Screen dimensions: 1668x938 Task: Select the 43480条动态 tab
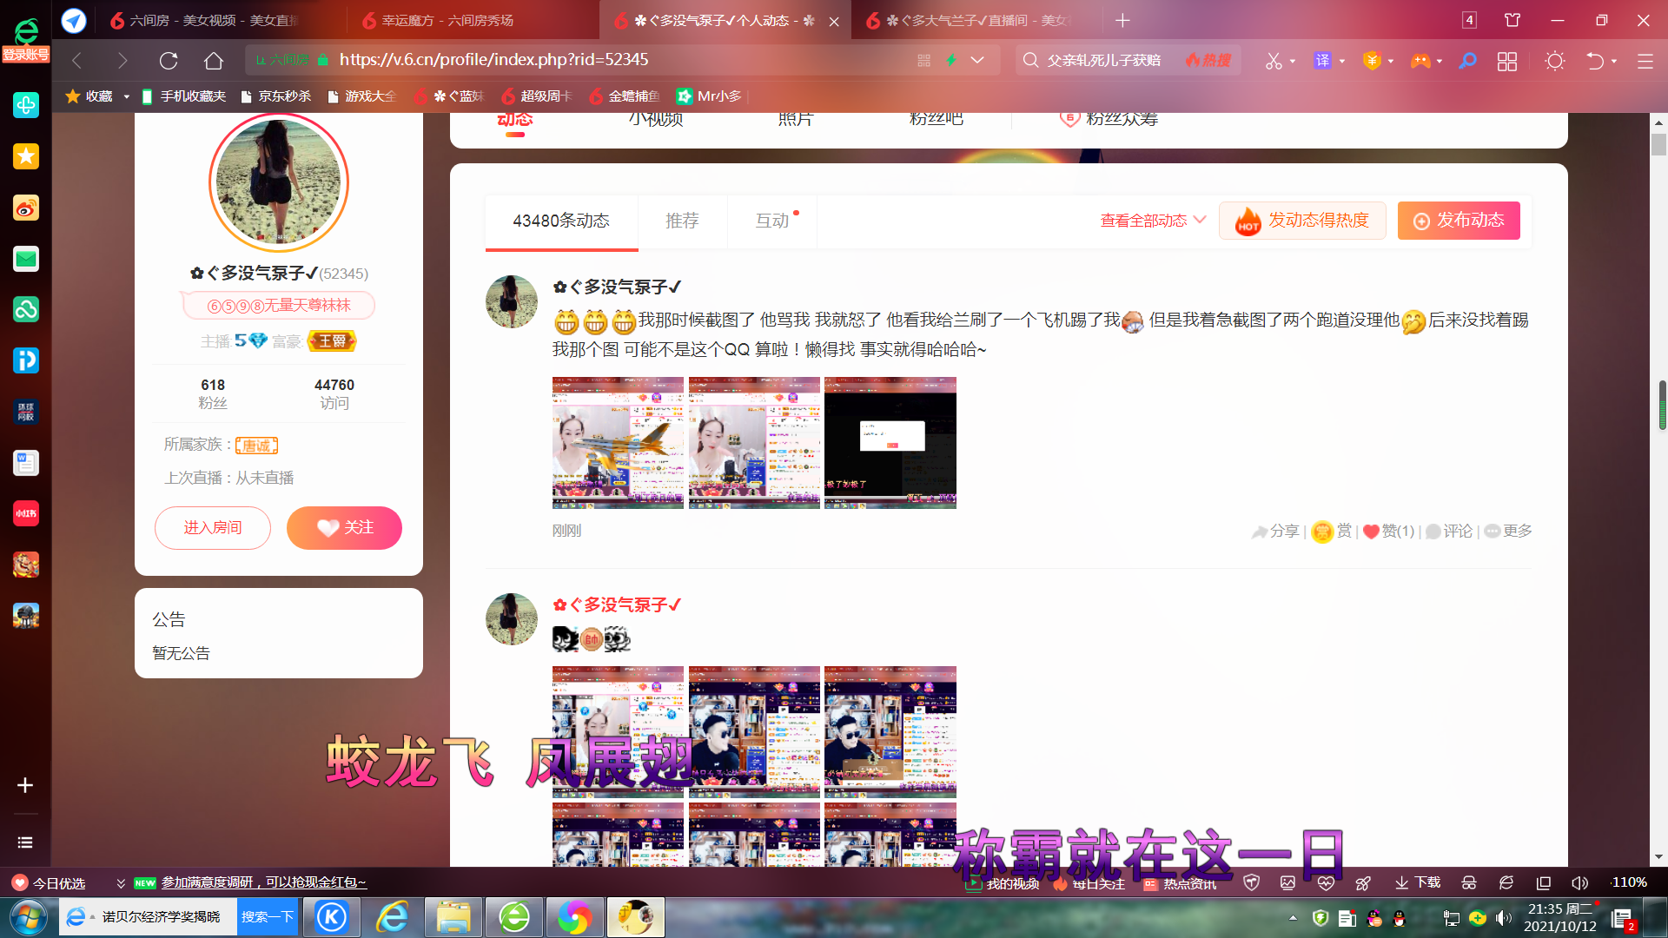pos(561,221)
